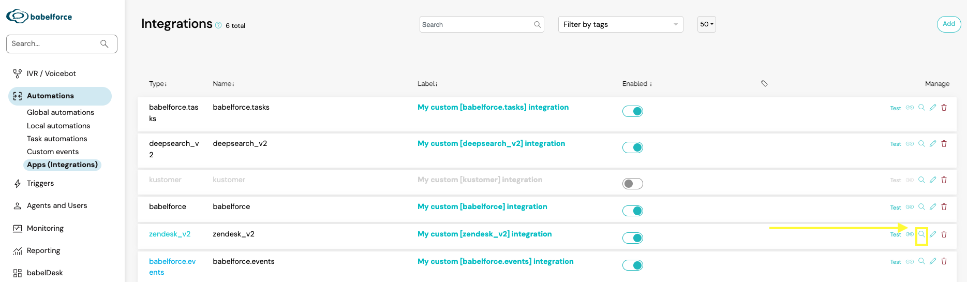Screen dimensions: 967x282
Task: Open babelDesk in the sidebar
Action: pyautogui.click(x=45, y=273)
